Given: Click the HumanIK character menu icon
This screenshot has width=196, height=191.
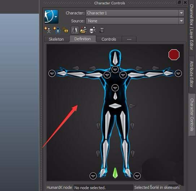Looking at the screenshot, I should tap(51, 17).
